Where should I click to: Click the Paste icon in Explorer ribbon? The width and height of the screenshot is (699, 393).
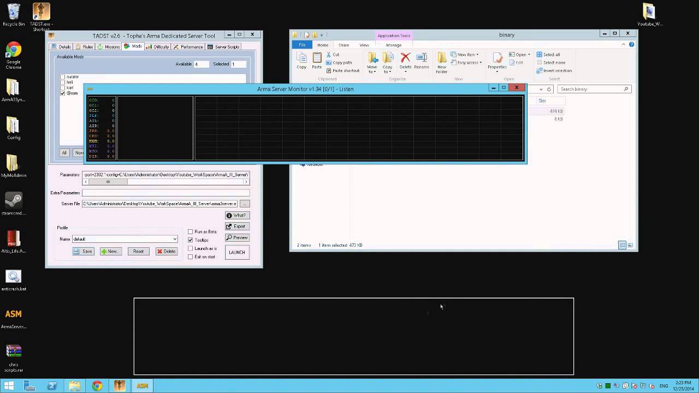point(317,61)
